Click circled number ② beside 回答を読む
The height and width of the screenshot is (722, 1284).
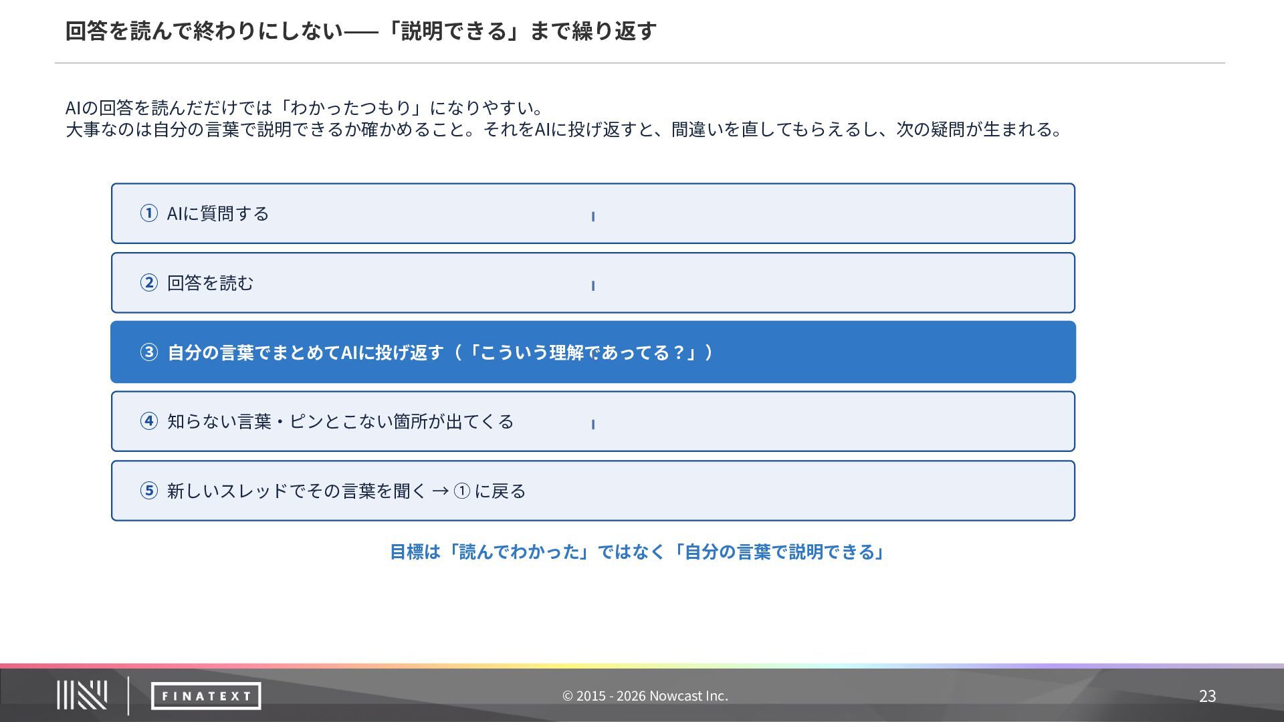pyautogui.click(x=148, y=283)
